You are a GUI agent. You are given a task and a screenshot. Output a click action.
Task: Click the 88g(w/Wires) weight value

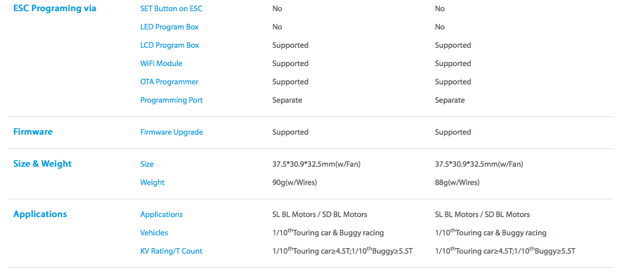click(x=457, y=182)
